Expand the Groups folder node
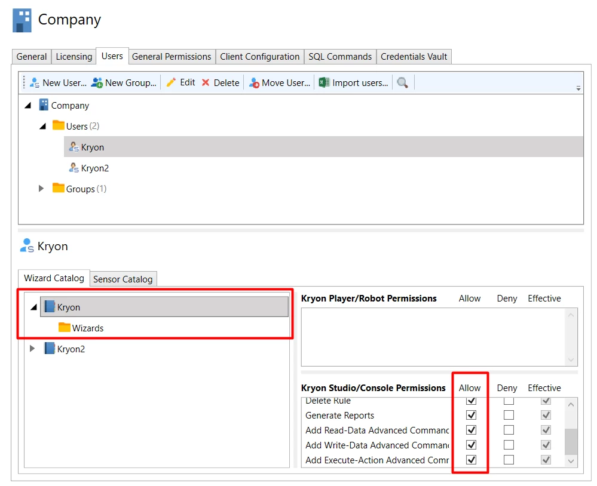The image size is (597, 486). click(x=41, y=188)
